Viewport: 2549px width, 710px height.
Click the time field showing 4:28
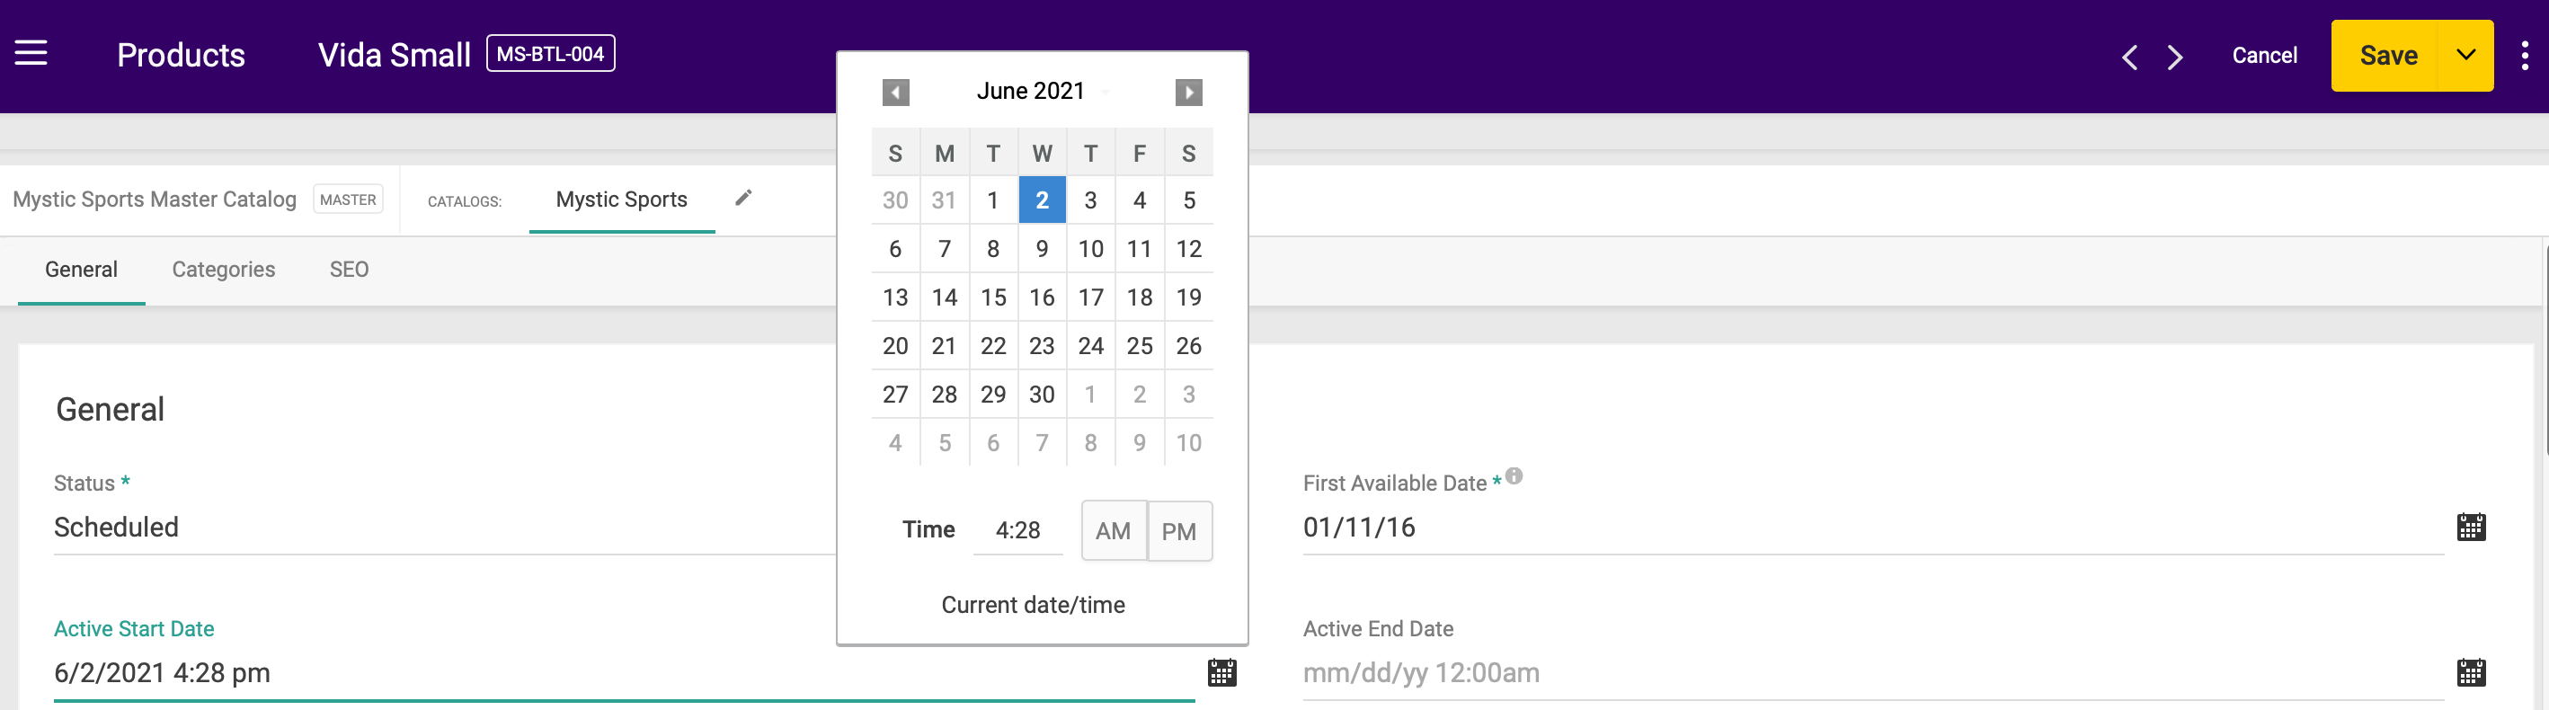(x=1018, y=530)
